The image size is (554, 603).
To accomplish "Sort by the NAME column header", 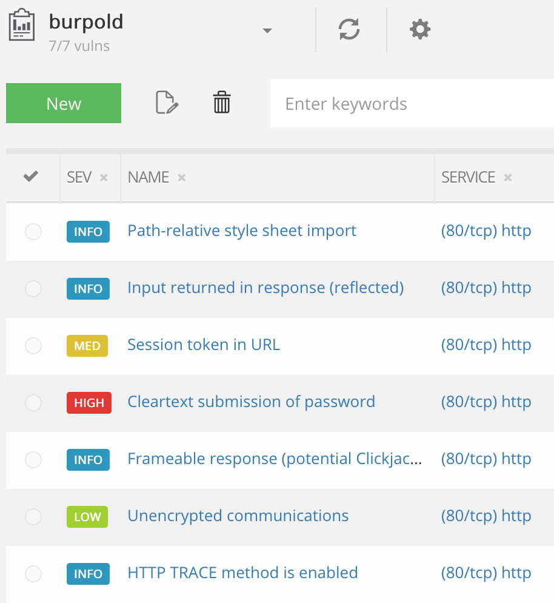I will click(149, 177).
